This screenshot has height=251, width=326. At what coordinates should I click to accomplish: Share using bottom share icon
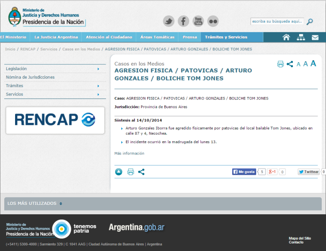(141, 172)
